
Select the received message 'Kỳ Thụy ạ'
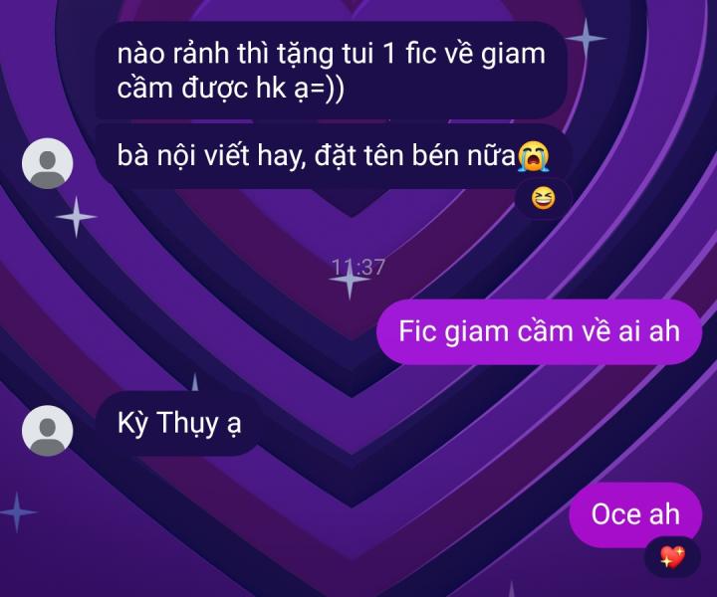tap(178, 423)
